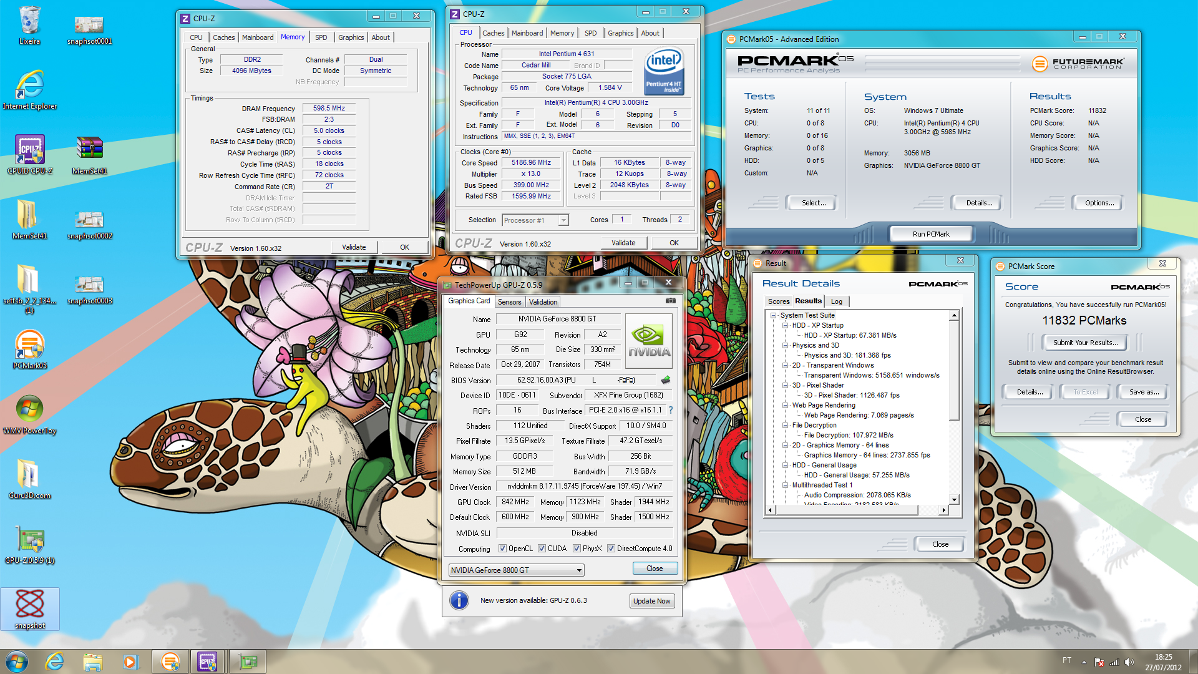Click Validate in the Memory CPU-Z window
Viewport: 1198px width, 674px height.
click(354, 247)
